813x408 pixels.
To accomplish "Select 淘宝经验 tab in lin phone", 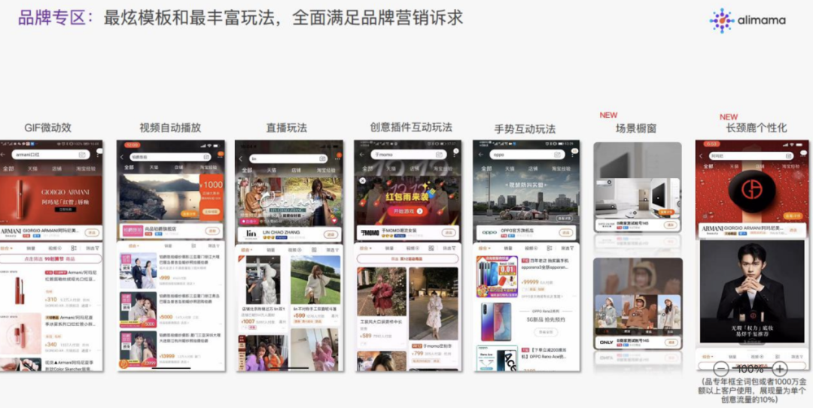I will (x=326, y=170).
